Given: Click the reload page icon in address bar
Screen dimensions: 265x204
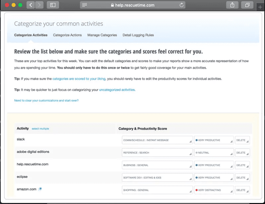Looking at the screenshot, I should tap(181, 5).
